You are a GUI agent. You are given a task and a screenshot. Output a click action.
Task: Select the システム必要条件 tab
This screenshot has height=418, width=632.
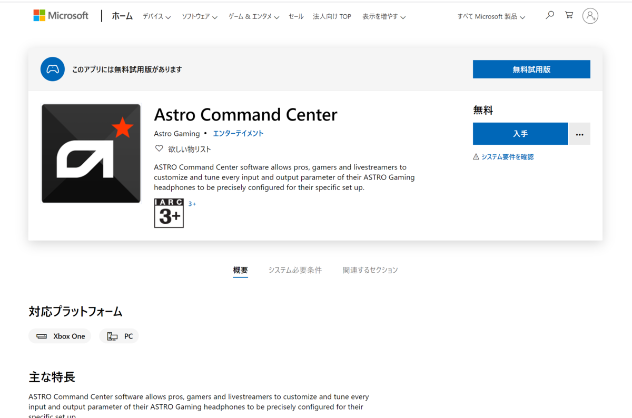click(295, 270)
